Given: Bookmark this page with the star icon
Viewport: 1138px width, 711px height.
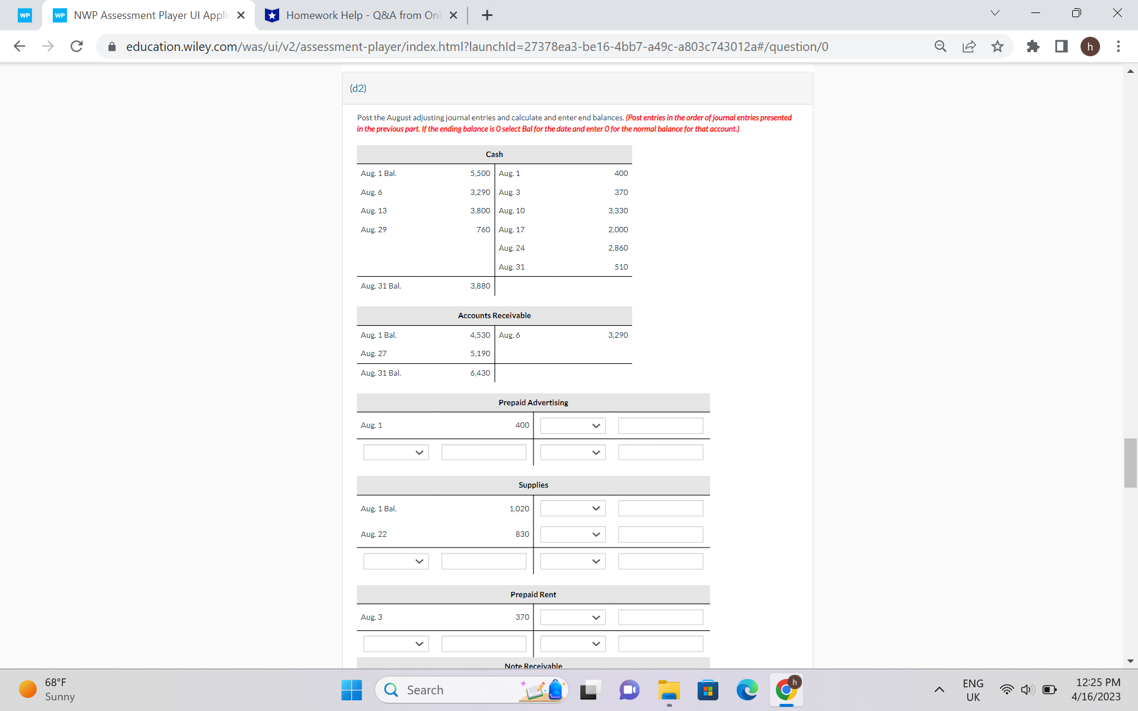Looking at the screenshot, I should [998, 46].
